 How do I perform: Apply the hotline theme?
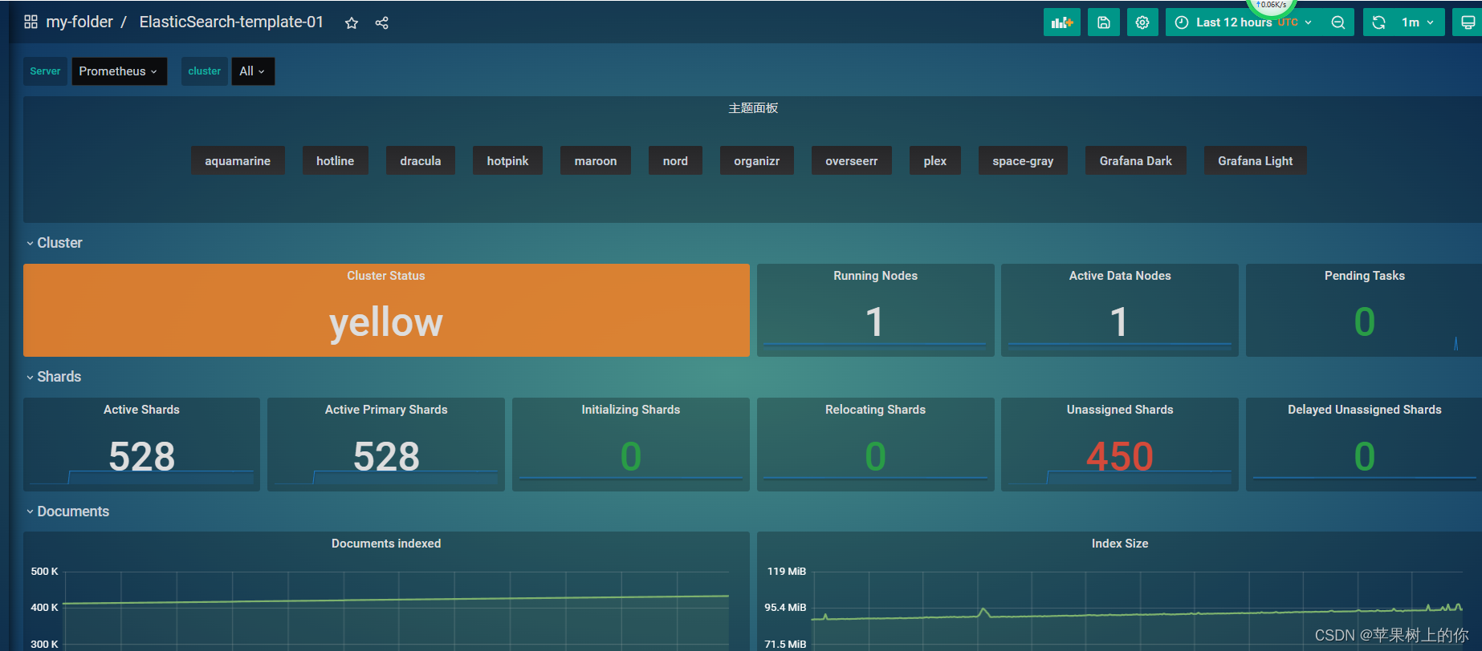pyautogui.click(x=336, y=161)
